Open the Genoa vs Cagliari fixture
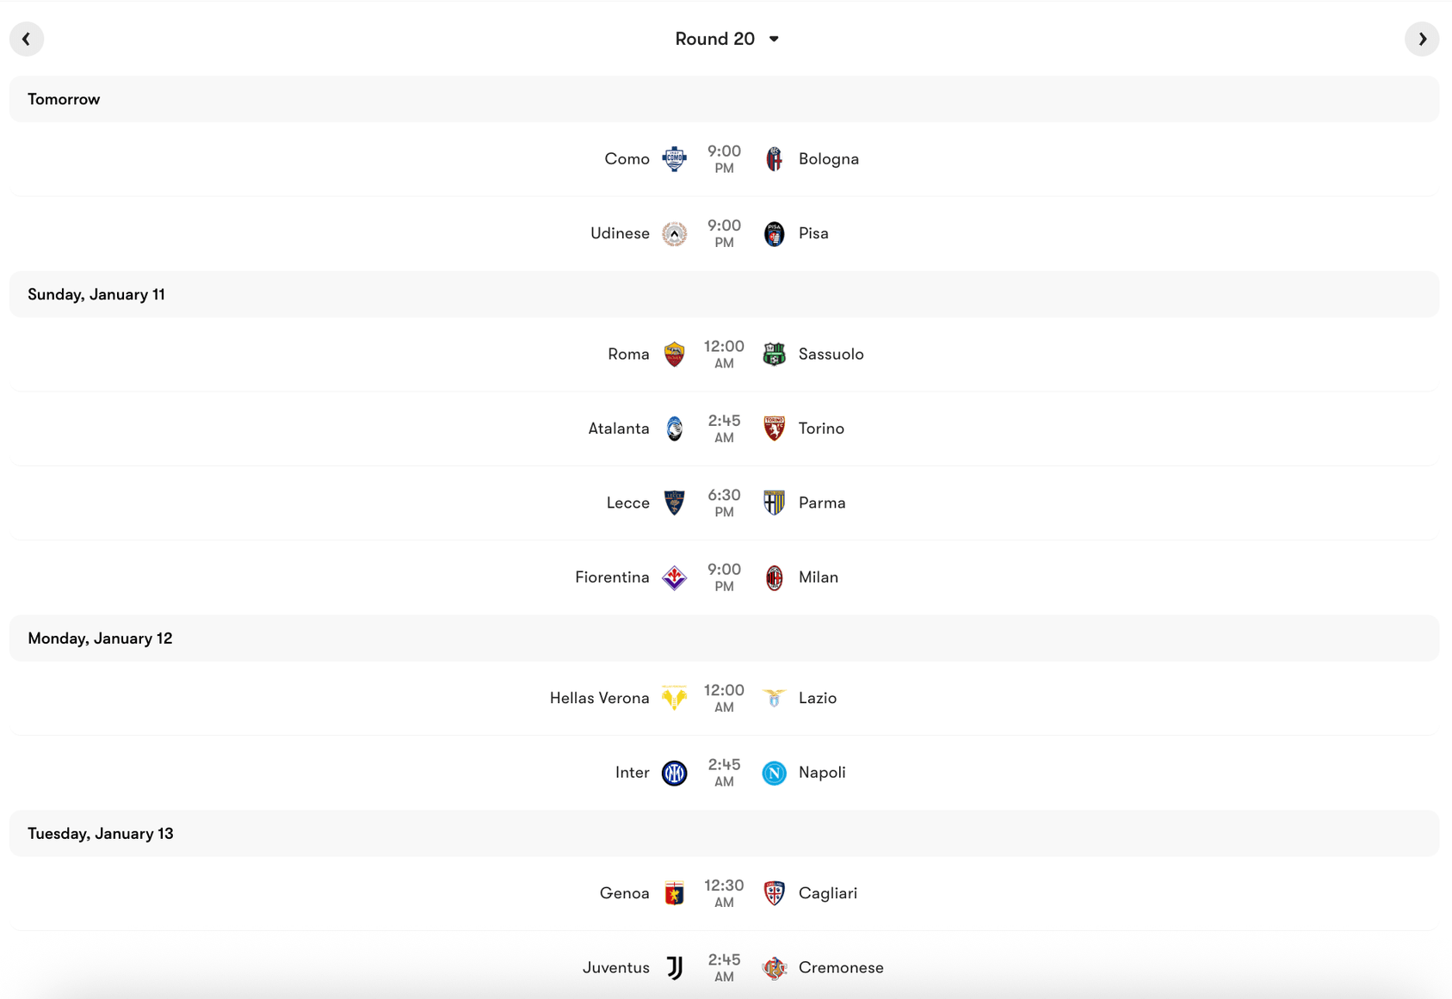1452x999 pixels. pyautogui.click(x=726, y=892)
